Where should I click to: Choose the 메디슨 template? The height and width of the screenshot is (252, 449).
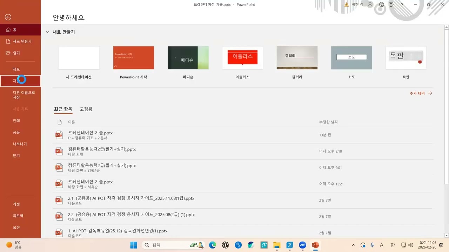coord(188,58)
